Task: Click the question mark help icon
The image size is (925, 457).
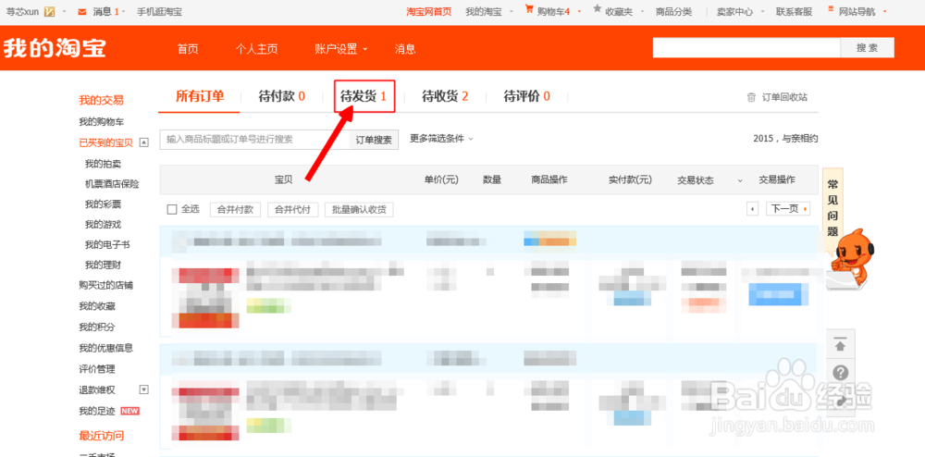Action: coord(841,373)
